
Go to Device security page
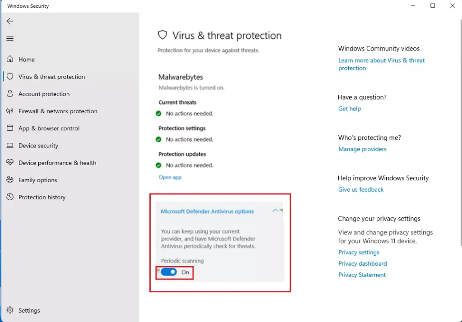click(38, 146)
